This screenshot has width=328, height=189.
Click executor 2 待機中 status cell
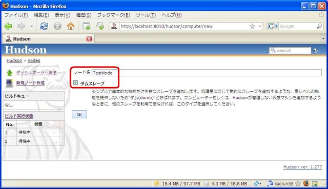38,141
